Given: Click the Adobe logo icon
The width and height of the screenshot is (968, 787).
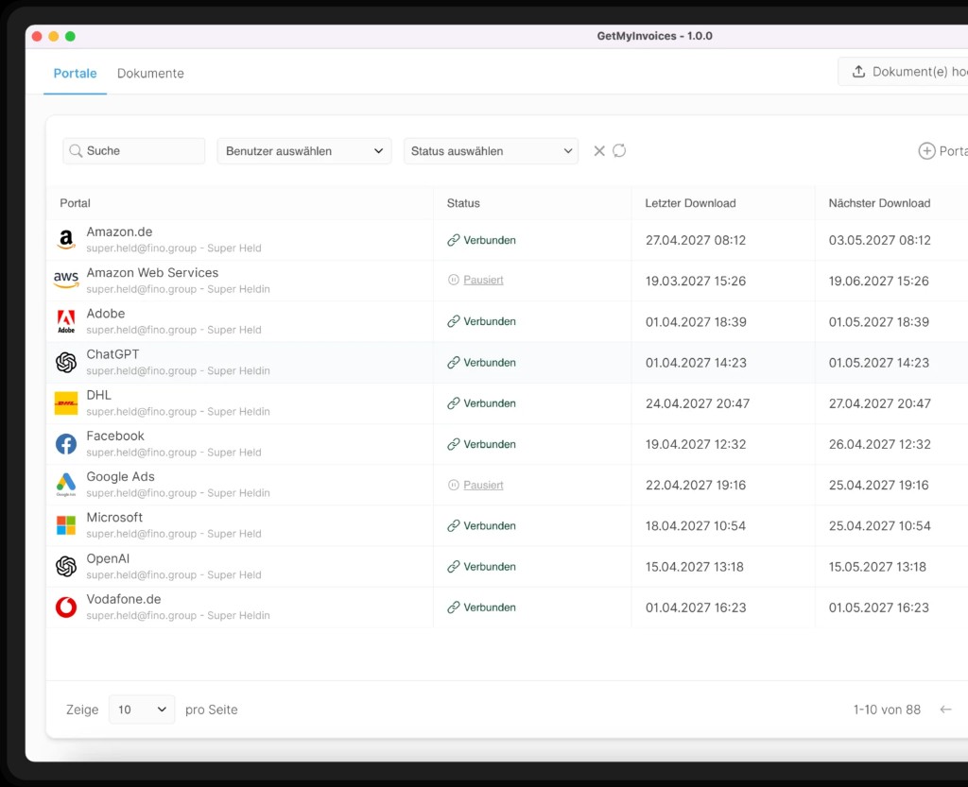Looking at the screenshot, I should click(66, 321).
